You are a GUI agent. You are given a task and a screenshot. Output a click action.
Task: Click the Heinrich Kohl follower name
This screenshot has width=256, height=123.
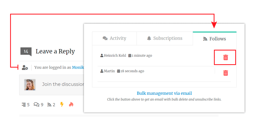point(115,55)
